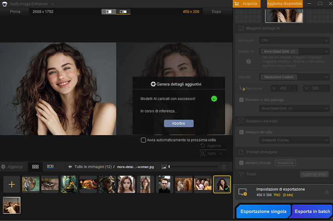Select the butterfly thumbnail

(x=50, y=184)
